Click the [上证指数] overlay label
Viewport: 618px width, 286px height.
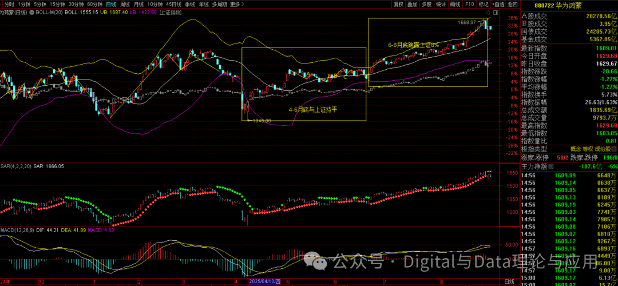click(x=171, y=13)
